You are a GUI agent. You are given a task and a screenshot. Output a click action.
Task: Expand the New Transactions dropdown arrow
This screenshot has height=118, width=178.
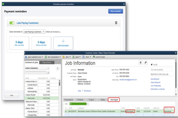tap(60, 57)
